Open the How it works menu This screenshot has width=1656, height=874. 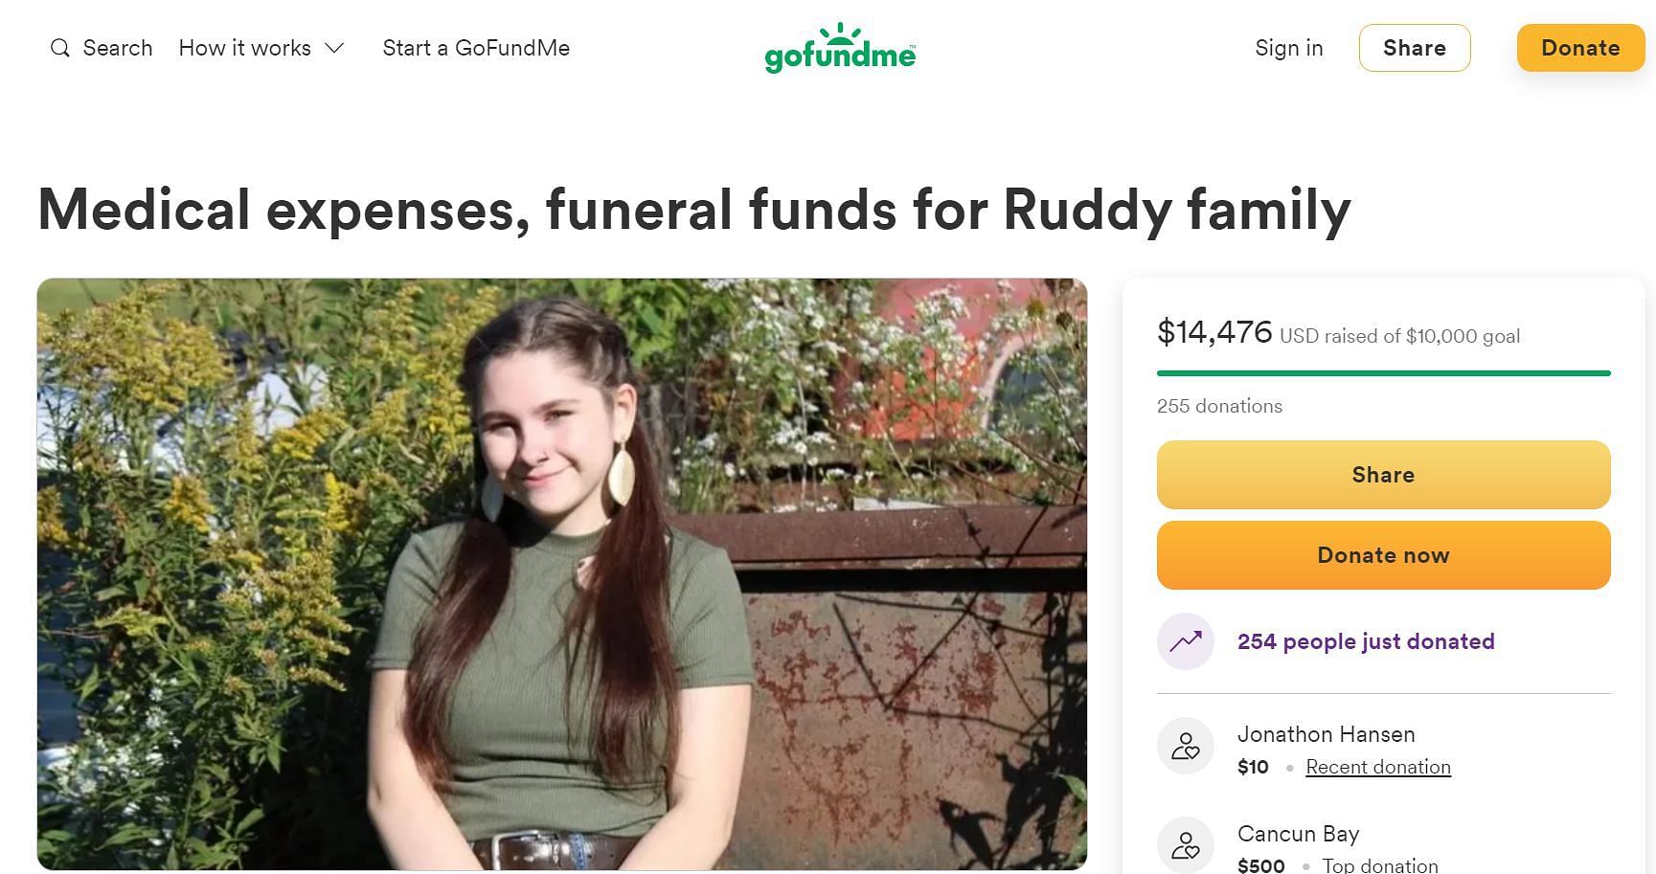coord(245,48)
